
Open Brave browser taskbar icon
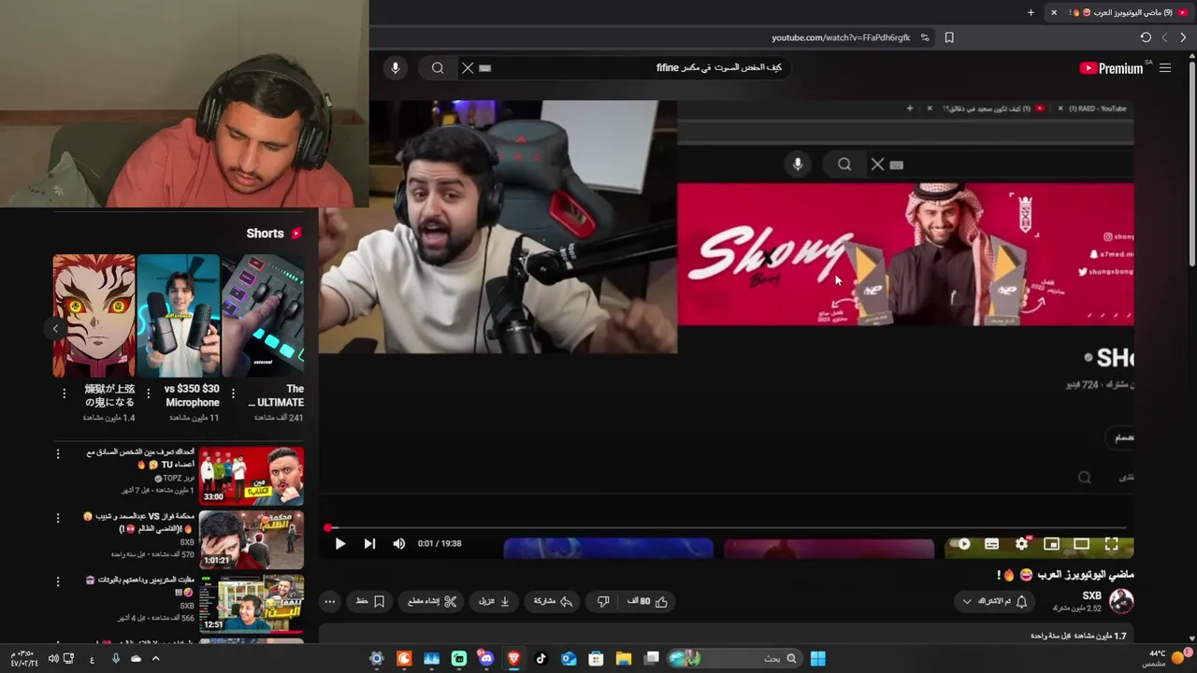click(513, 658)
